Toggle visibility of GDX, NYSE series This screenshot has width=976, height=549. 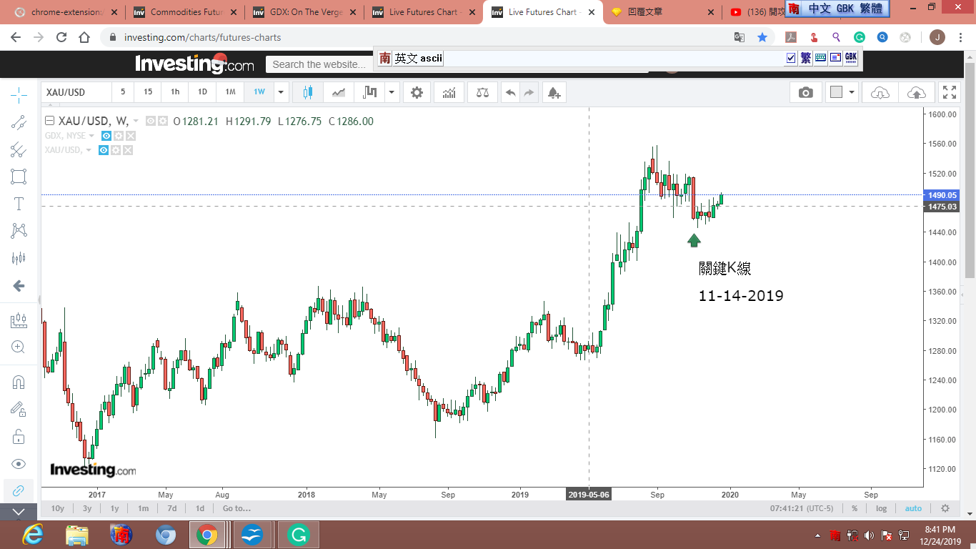point(106,136)
